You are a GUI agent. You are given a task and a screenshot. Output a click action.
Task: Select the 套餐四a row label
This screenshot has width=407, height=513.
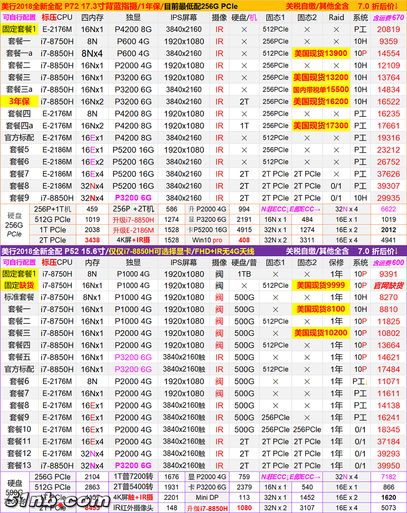(x=19, y=126)
